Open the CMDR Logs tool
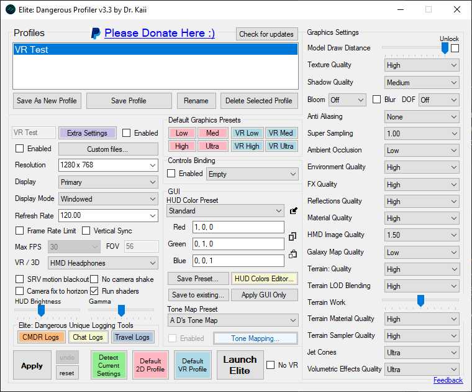The width and height of the screenshot is (472, 392). pyautogui.click(x=41, y=337)
